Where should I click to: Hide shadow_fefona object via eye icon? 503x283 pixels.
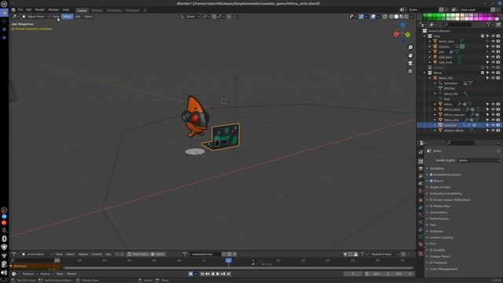493,130
